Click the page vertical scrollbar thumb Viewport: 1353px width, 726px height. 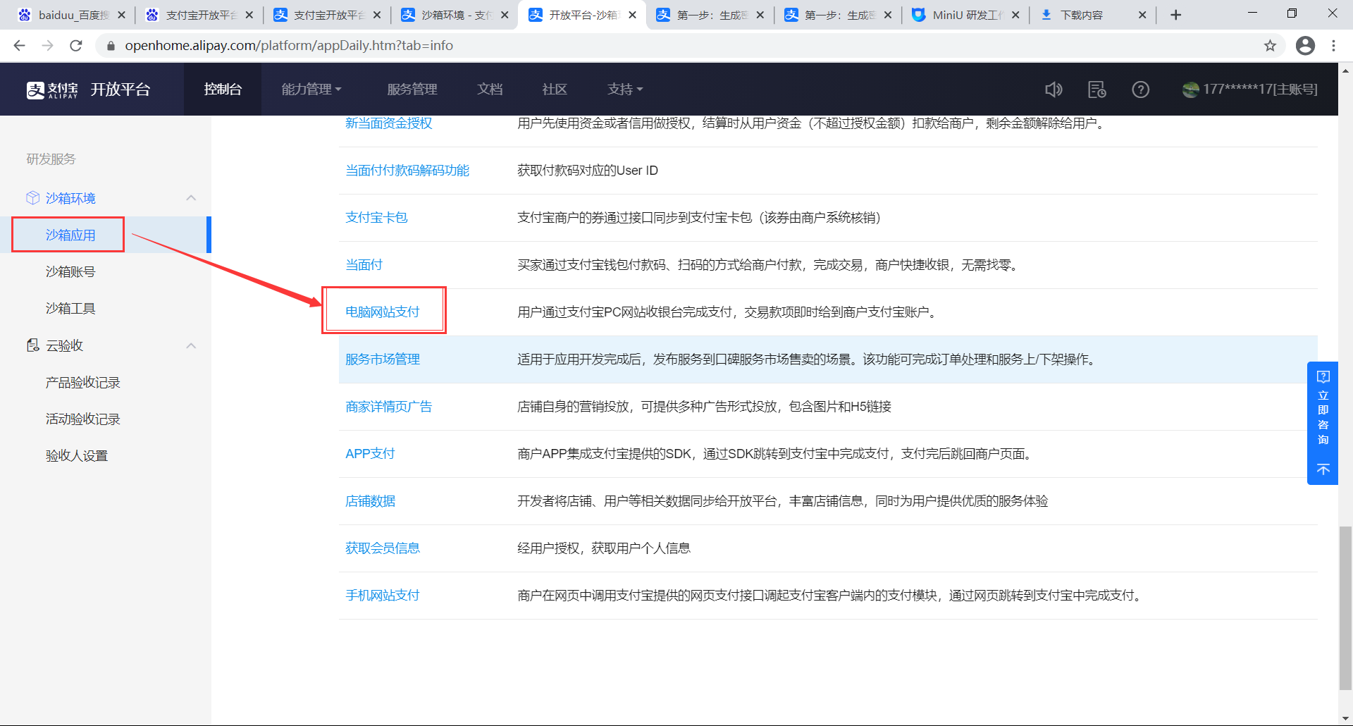click(x=1345, y=608)
